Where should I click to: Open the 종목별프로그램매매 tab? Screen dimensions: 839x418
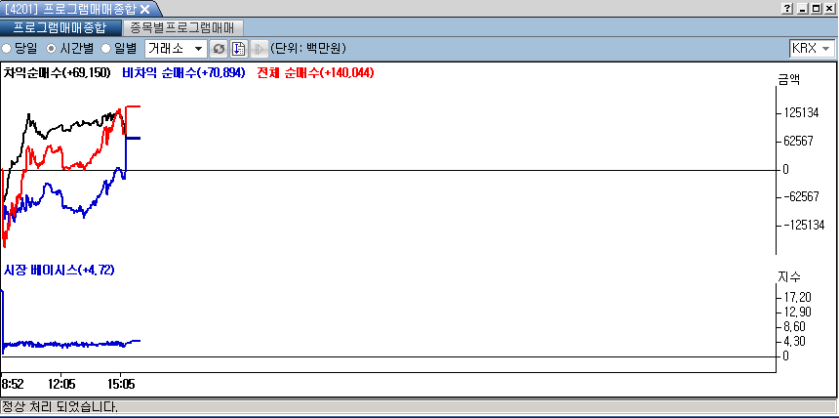(x=183, y=28)
